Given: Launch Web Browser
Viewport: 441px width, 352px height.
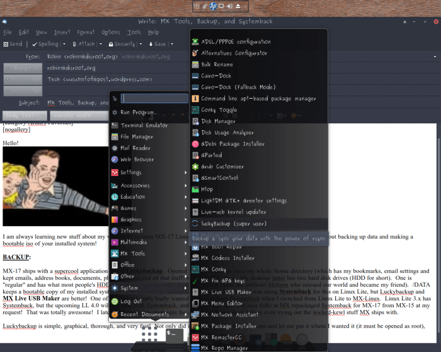Looking at the screenshot, I should tap(149, 160).
